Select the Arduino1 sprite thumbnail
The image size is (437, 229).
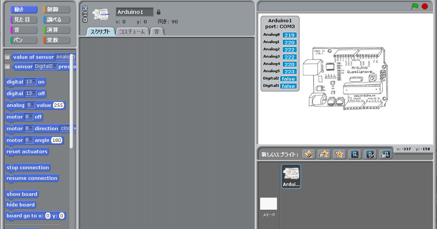click(291, 176)
